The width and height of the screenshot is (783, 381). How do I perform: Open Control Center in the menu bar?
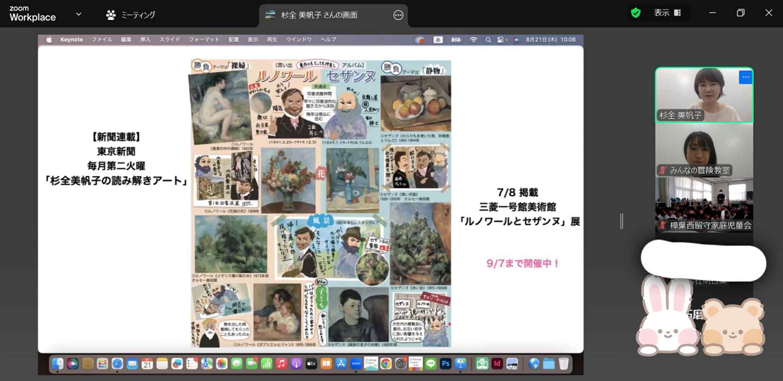coord(501,40)
